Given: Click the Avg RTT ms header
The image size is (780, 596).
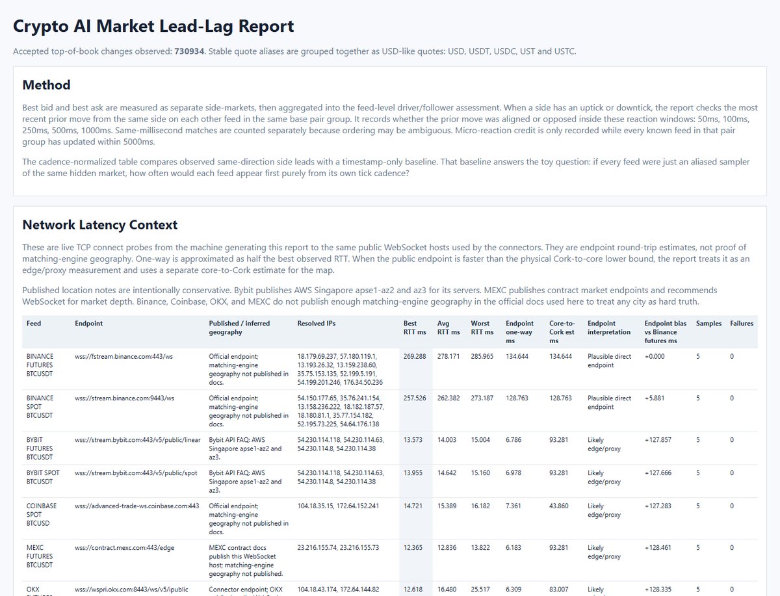Looking at the screenshot, I should (x=448, y=328).
